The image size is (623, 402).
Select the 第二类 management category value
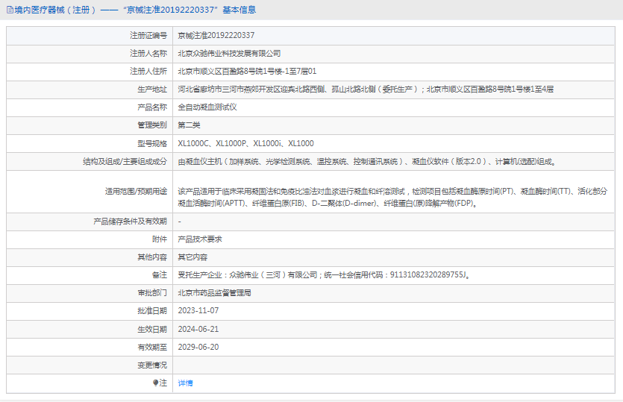(189, 125)
